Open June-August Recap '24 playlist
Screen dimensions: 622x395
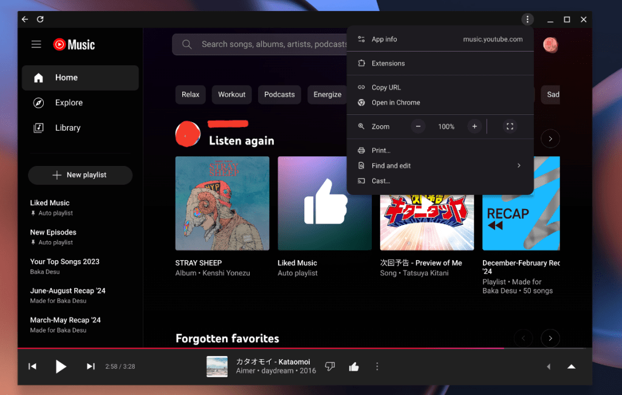68,295
